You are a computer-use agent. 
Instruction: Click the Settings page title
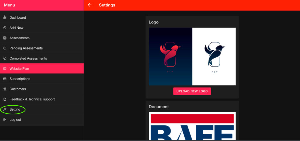(x=107, y=5)
